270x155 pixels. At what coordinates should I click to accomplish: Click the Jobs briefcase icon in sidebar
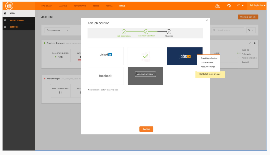pos(5,13)
